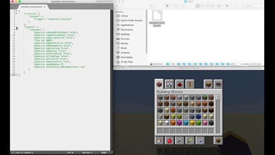Pick the light blue wool block
Image resolution: width=275 pixels, height=155 pixels.
click(x=186, y=123)
